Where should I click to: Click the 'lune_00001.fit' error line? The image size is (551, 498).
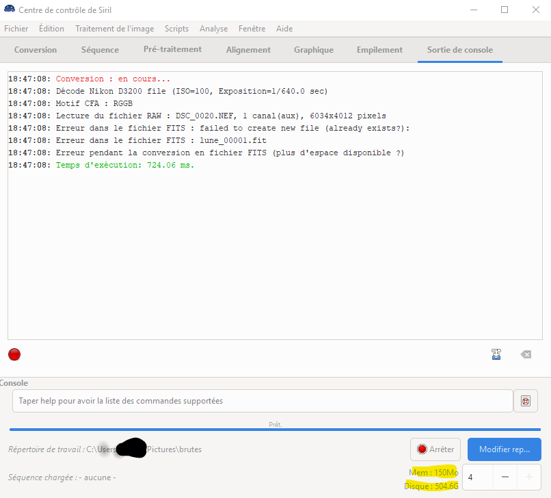[137, 140]
